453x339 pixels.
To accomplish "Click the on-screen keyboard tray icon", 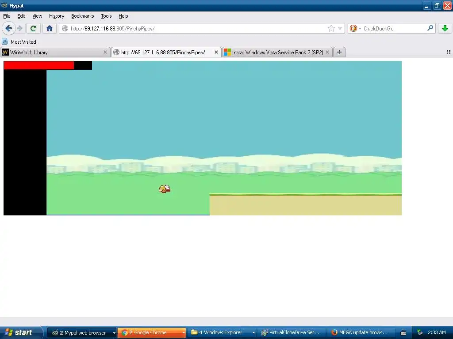I will [x=403, y=333].
